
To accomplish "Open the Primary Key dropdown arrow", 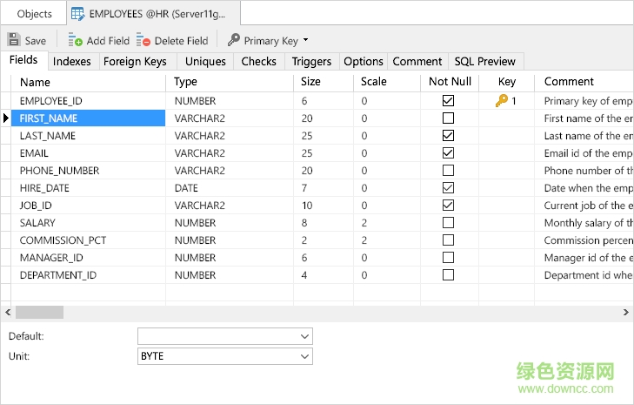I will coord(305,40).
